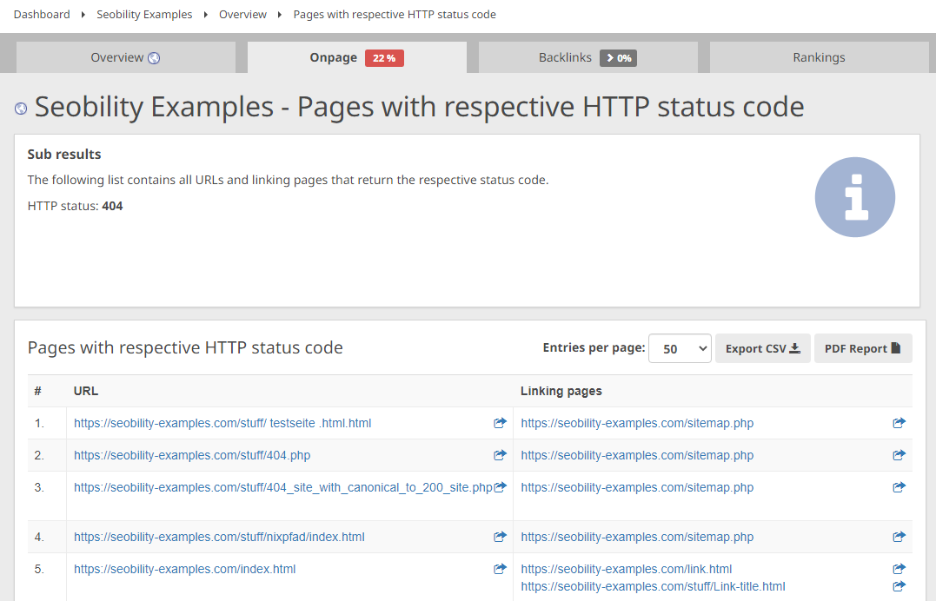Switch to the Backlinks tab
The image size is (936, 601).
(x=587, y=57)
